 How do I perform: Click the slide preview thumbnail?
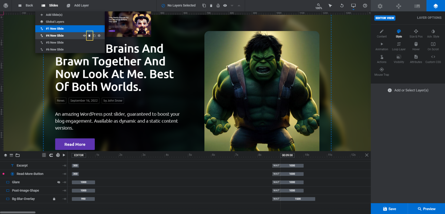[128, 24]
